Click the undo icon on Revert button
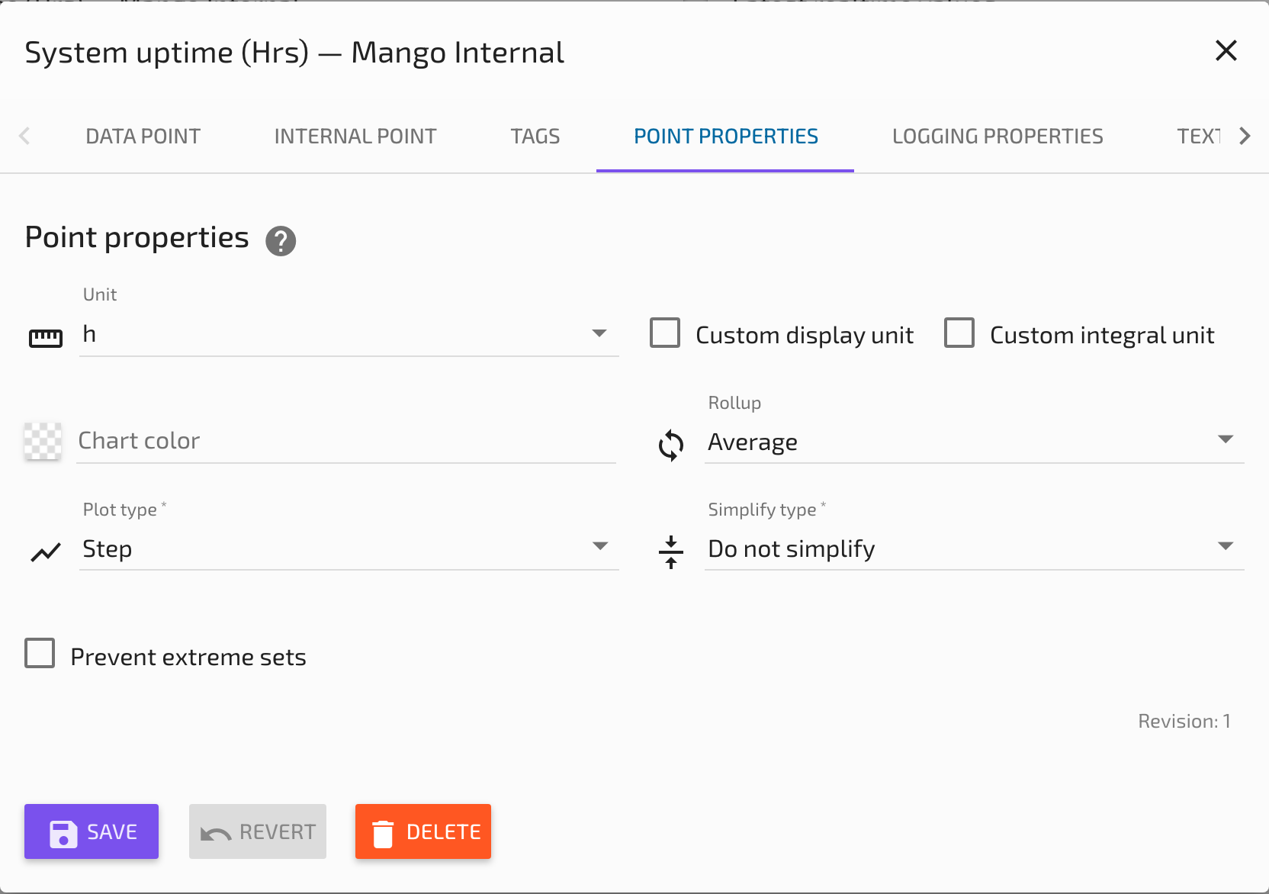Screen dimensions: 1269x894 tap(216, 831)
